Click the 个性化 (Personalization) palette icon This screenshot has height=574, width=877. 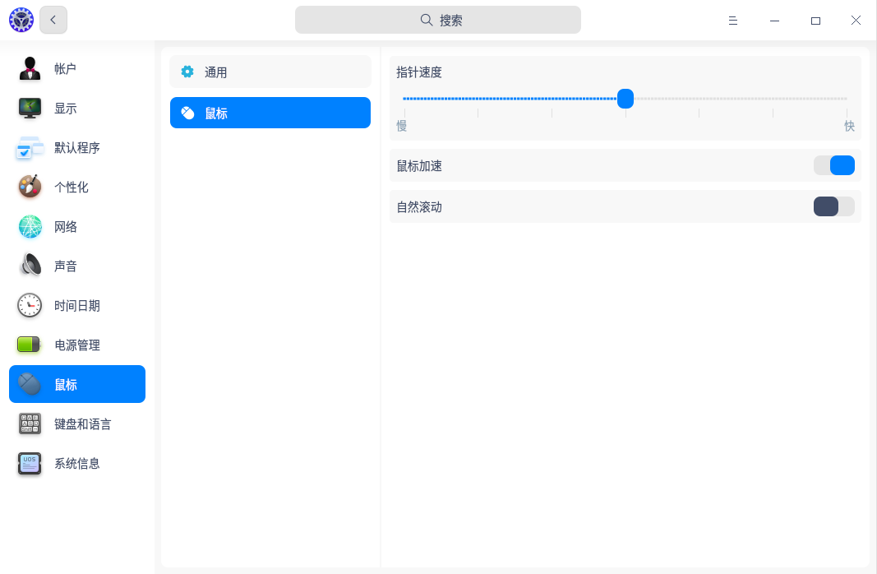pos(30,187)
